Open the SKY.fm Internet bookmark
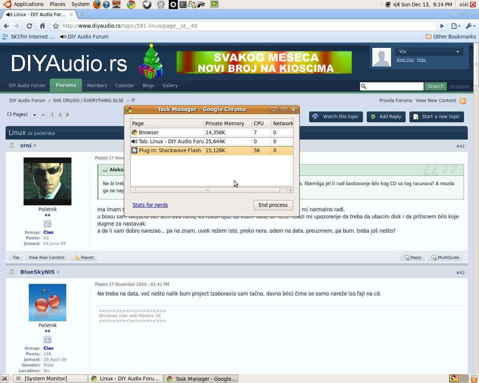 (x=28, y=37)
